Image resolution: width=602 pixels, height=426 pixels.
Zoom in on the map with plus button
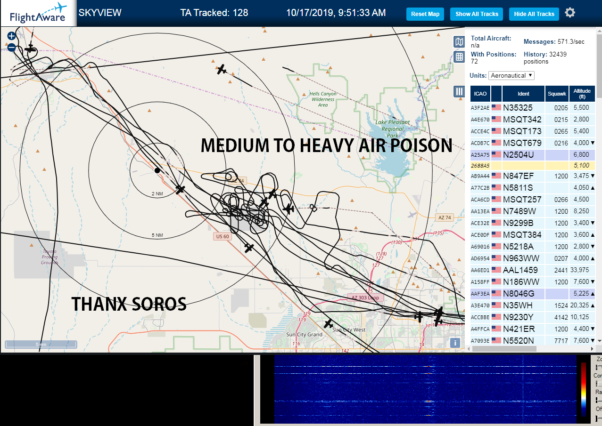12,36
